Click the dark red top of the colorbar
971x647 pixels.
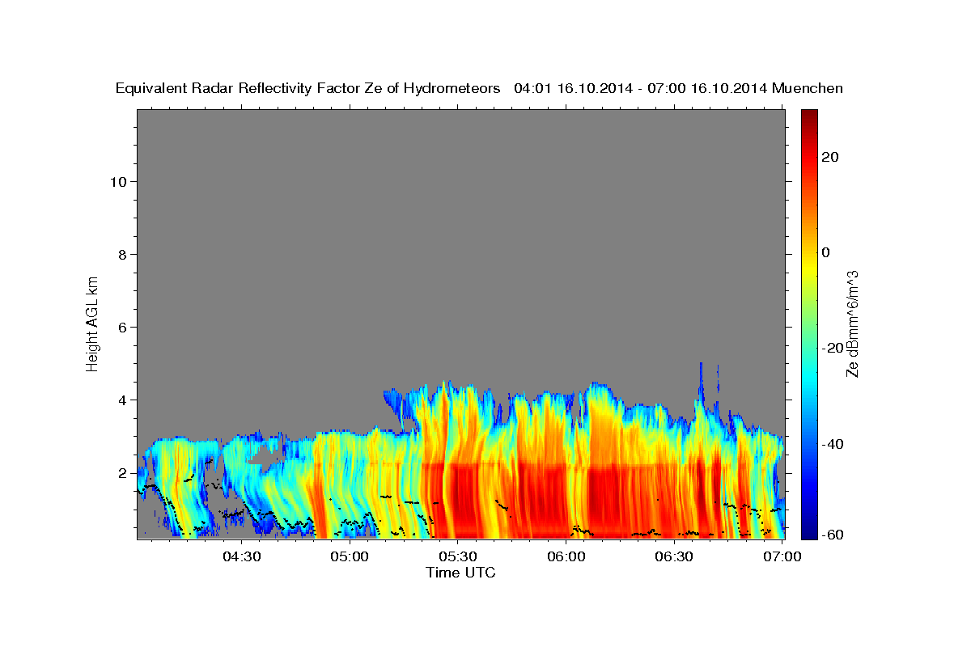[x=809, y=114]
